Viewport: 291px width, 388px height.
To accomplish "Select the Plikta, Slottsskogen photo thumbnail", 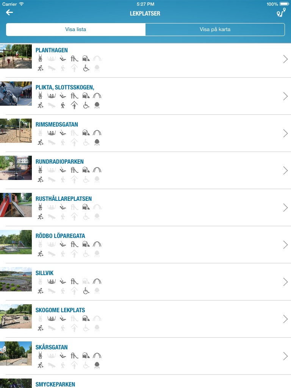I will coord(16,94).
